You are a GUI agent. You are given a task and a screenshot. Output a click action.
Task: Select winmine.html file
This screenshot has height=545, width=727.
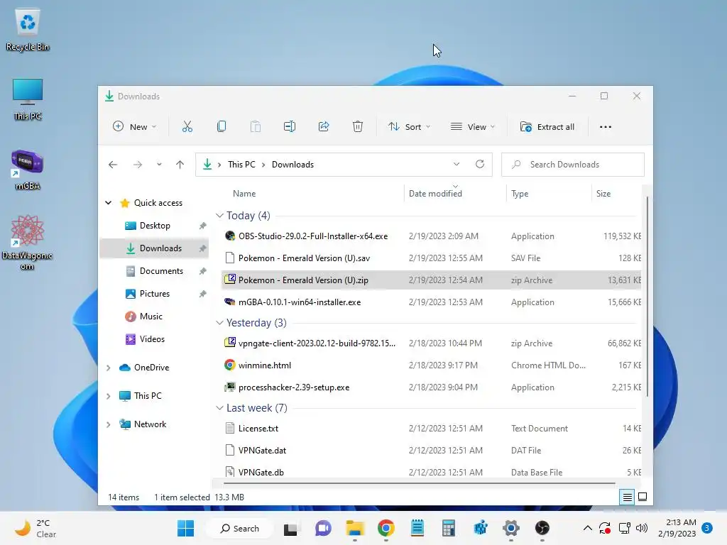(x=431, y=365)
